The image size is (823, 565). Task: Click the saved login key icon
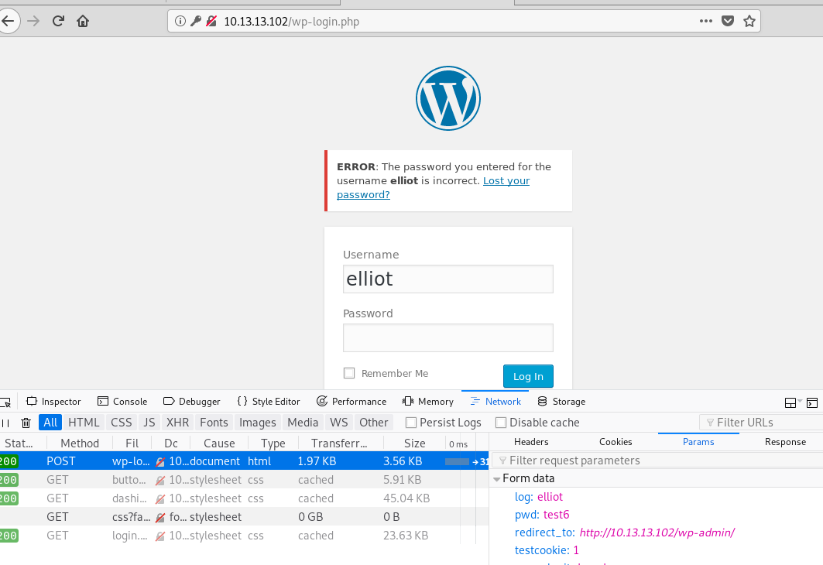(x=196, y=21)
